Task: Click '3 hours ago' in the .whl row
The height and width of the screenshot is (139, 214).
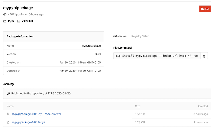Action: click(201, 114)
